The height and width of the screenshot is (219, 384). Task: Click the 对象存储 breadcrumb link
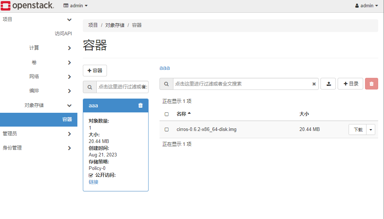point(115,25)
